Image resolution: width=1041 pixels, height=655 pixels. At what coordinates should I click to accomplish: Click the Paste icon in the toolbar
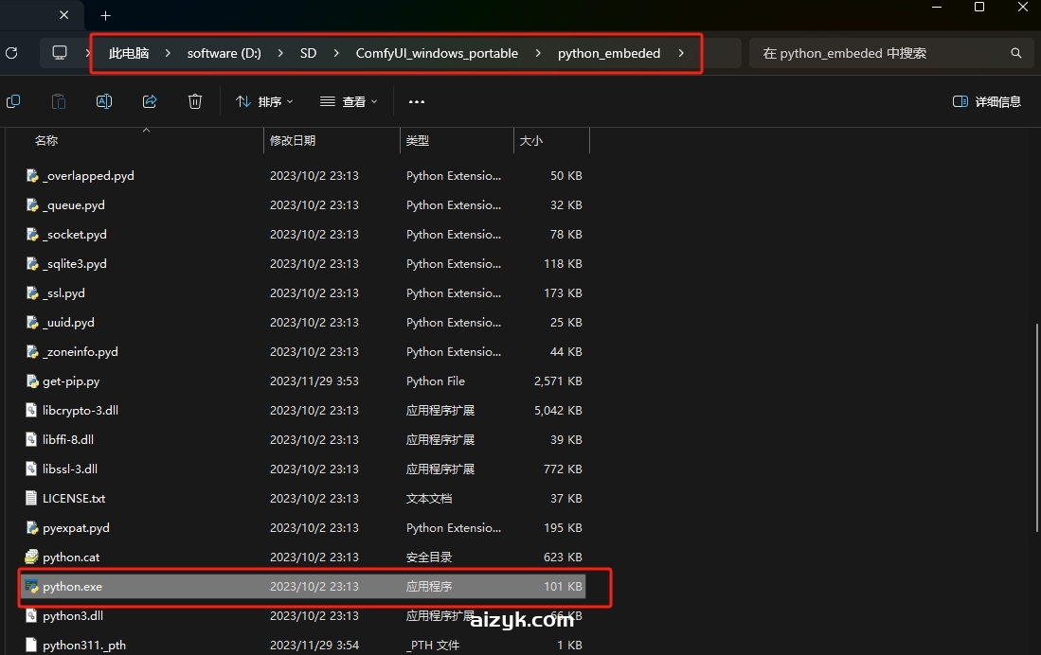(58, 100)
